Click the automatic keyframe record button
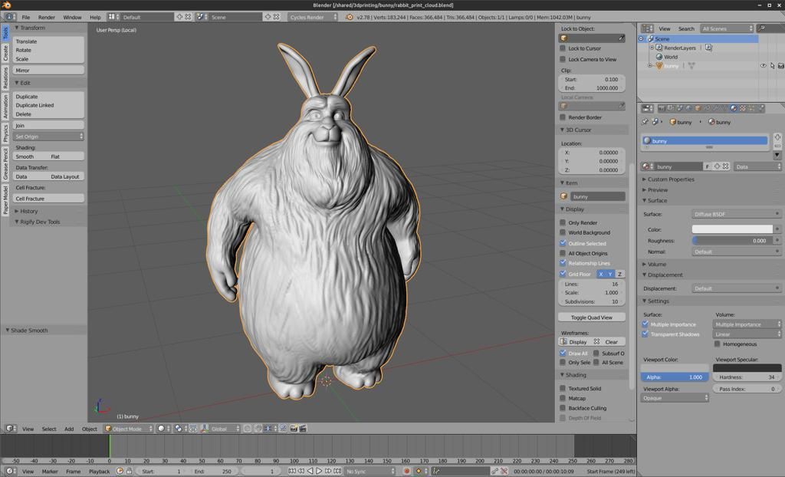Screen dimensions: 785x477 (x=406, y=471)
